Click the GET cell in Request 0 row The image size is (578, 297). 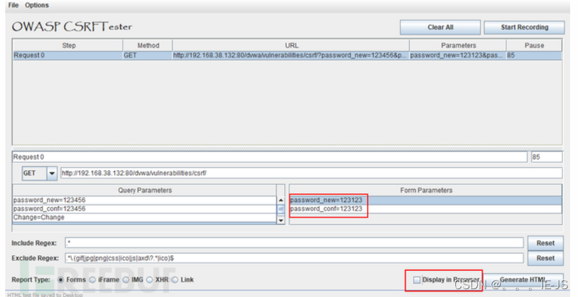(148, 56)
